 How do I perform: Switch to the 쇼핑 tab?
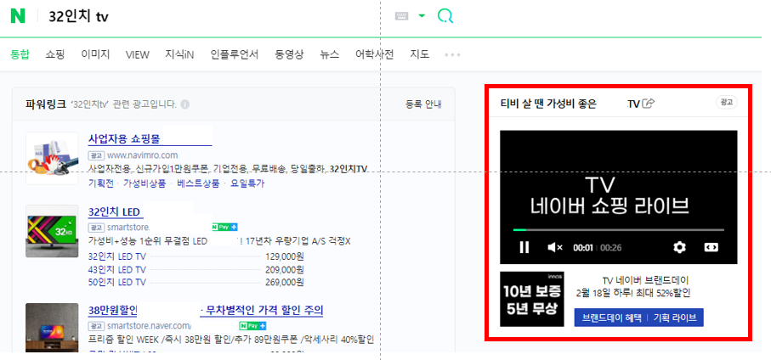[x=55, y=54]
